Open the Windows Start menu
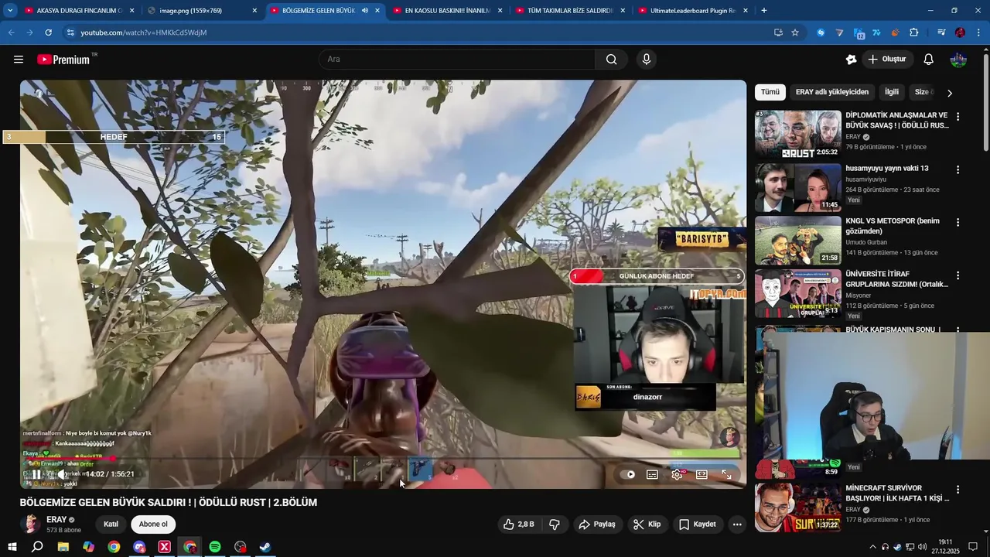990x557 pixels. 12,547
